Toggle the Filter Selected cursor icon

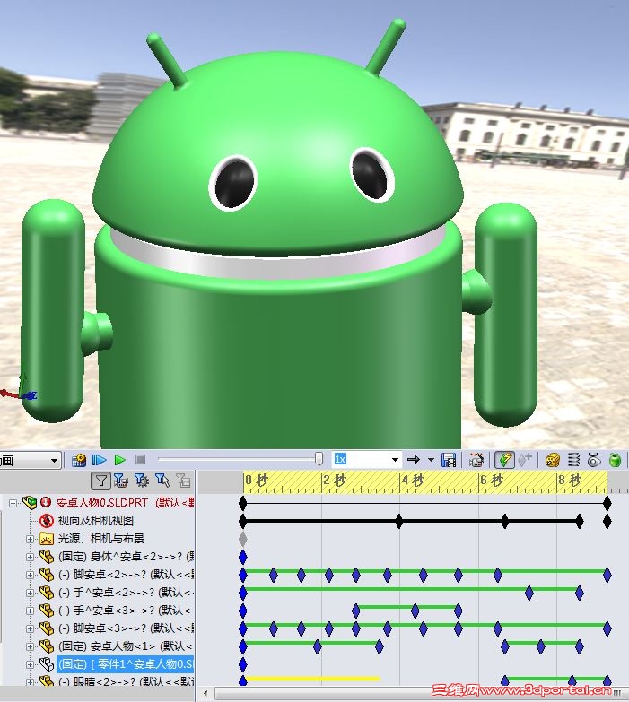[x=162, y=481]
